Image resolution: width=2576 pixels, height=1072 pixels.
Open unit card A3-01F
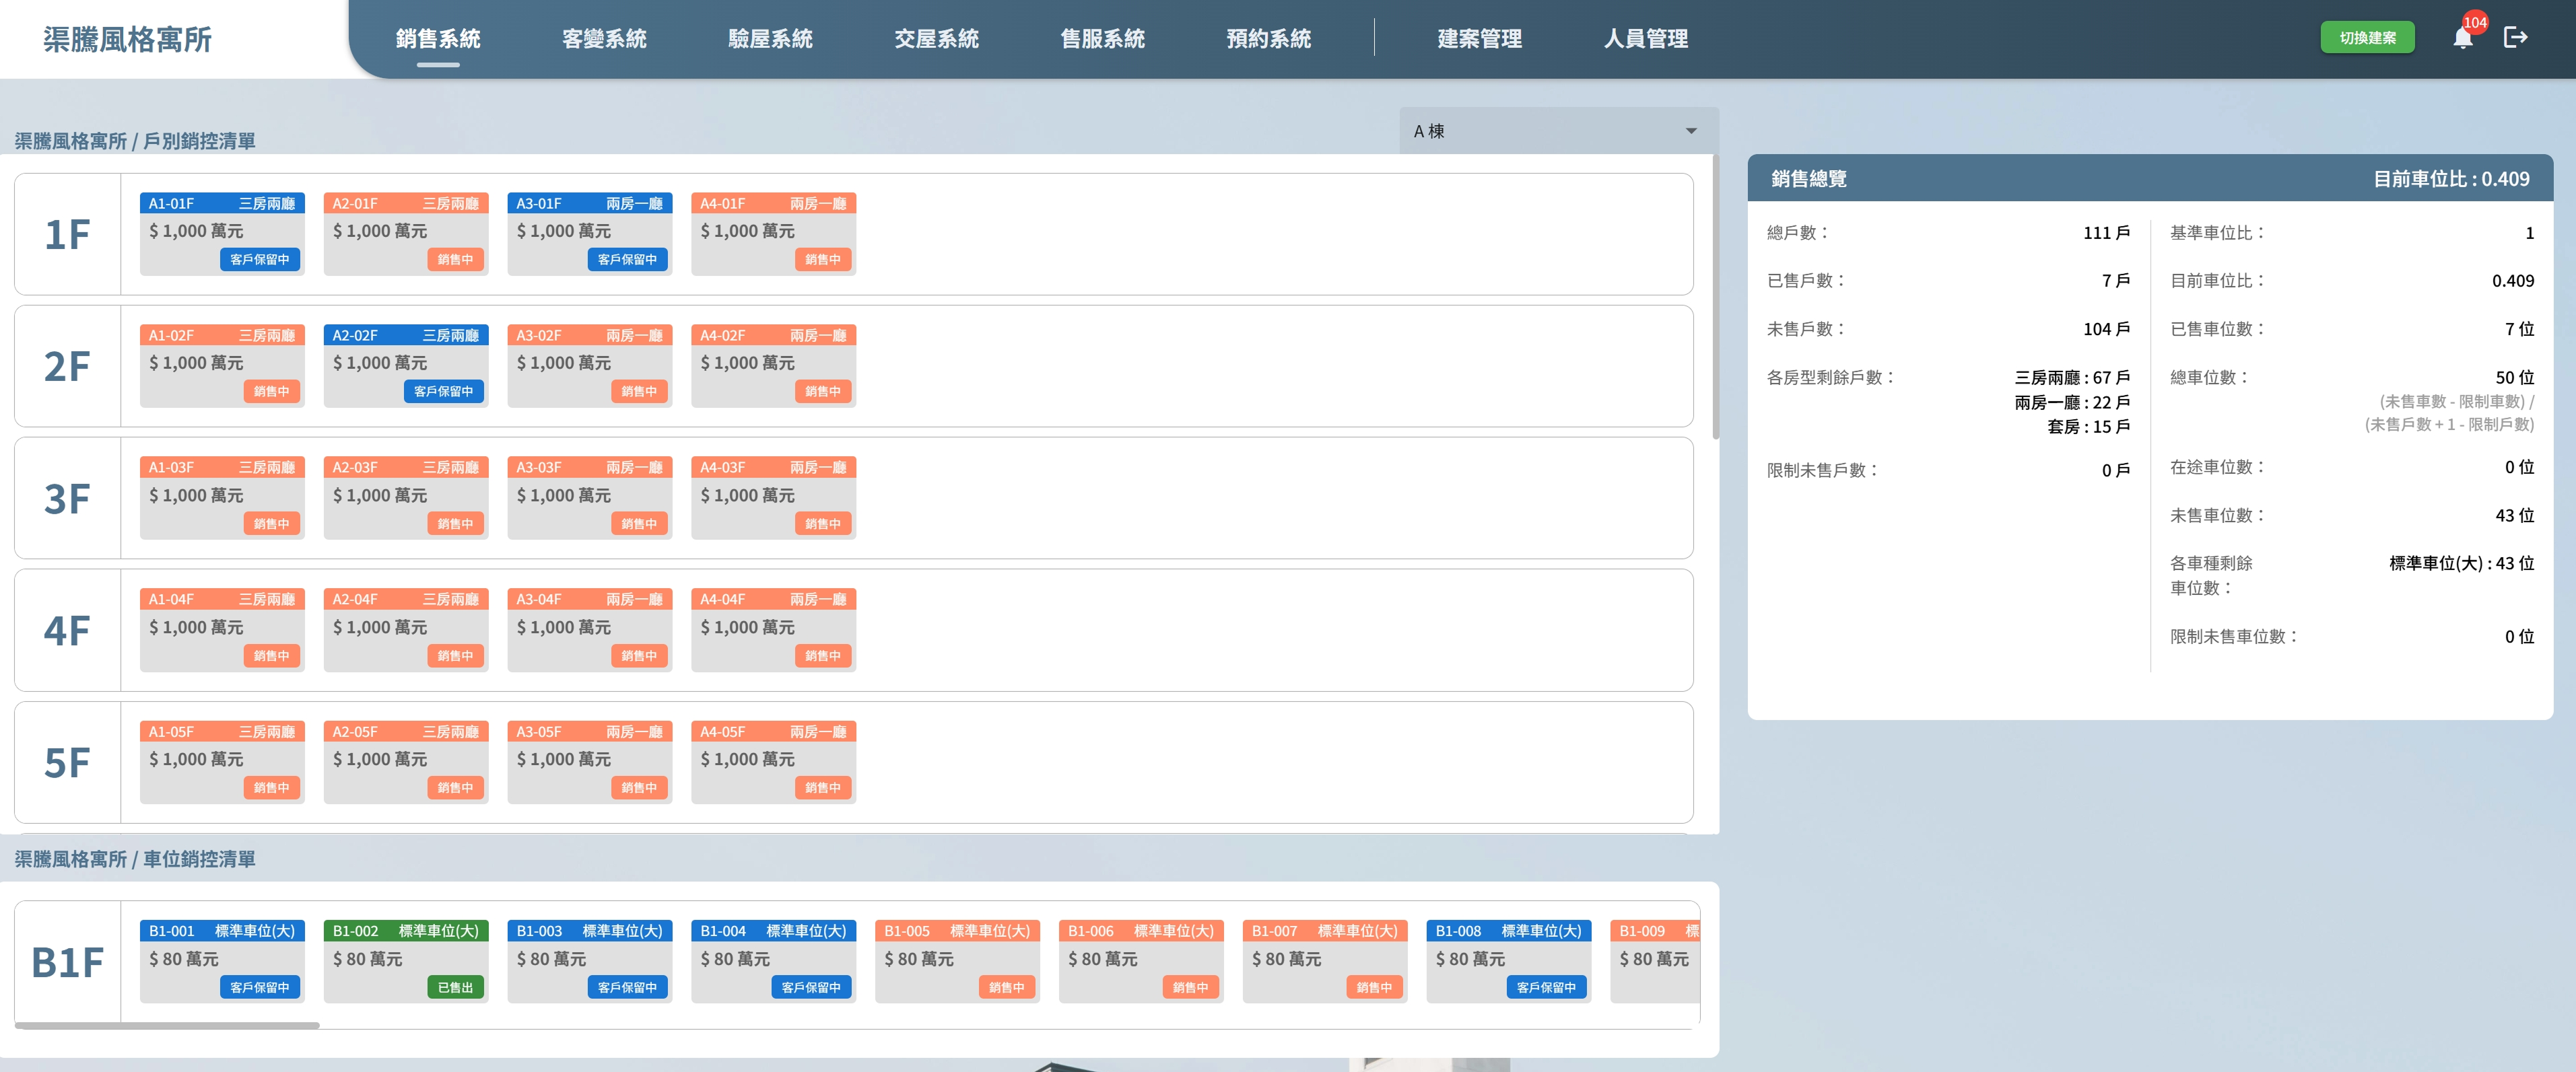pos(590,233)
